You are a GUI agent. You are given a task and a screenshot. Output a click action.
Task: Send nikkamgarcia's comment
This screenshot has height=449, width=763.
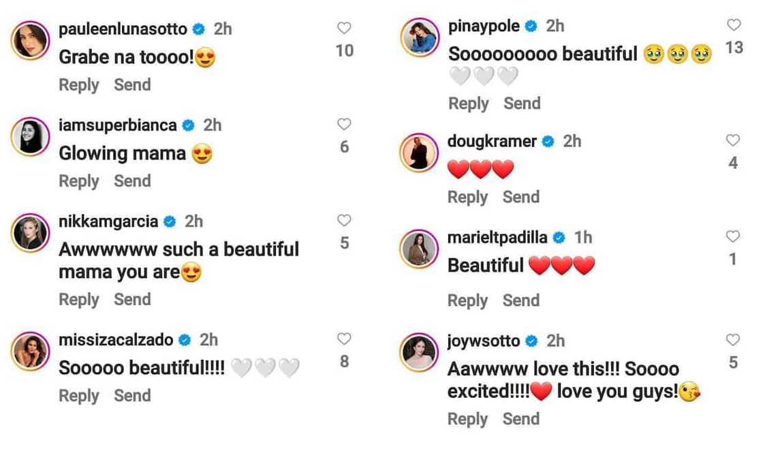132,300
